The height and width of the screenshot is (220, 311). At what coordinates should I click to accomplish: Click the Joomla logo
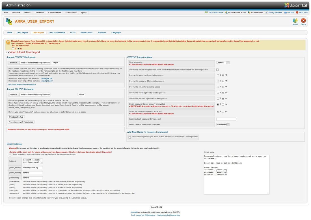point(296,5)
